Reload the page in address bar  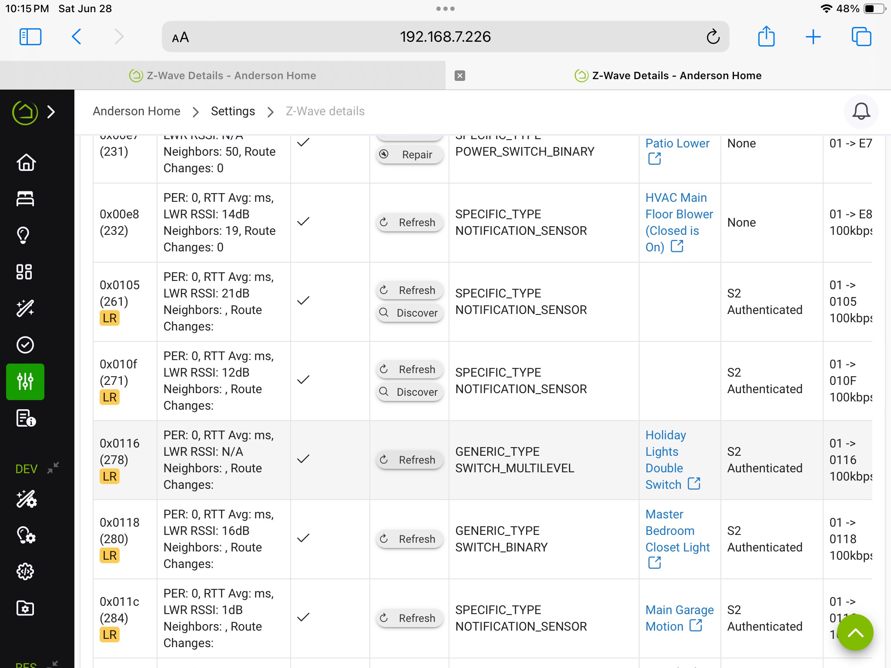coord(713,37)
